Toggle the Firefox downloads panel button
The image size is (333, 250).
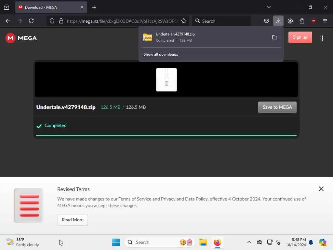[x=278, y=21]
